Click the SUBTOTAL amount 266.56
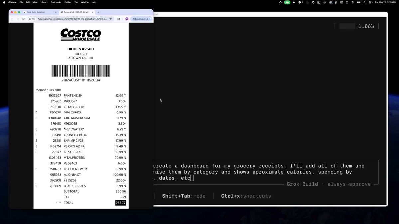The height and width of the screenshot is (224, 399). (x=121, y=191)
